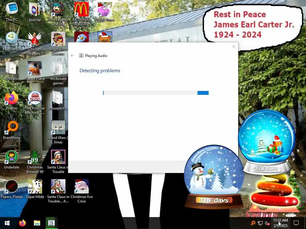The image size is (306, 229).
Task: Launch Undertale desktop shortcut
Action: pos(12,160)
